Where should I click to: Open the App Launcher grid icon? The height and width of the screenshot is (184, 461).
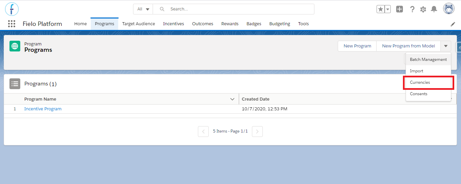[x=12, y=24]
